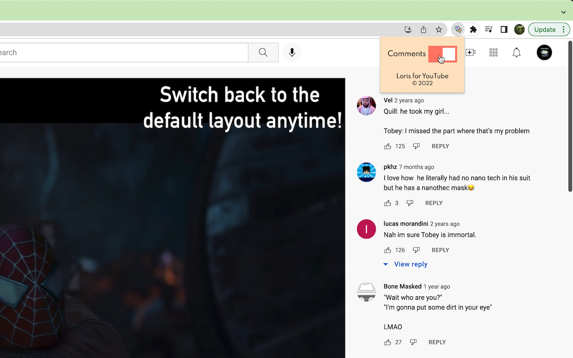
Task: Open Vel's channel avatar
Action: 366,106
